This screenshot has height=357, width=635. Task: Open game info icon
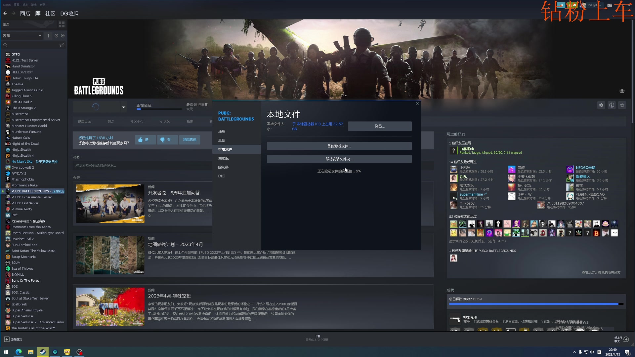click(612, 105)
